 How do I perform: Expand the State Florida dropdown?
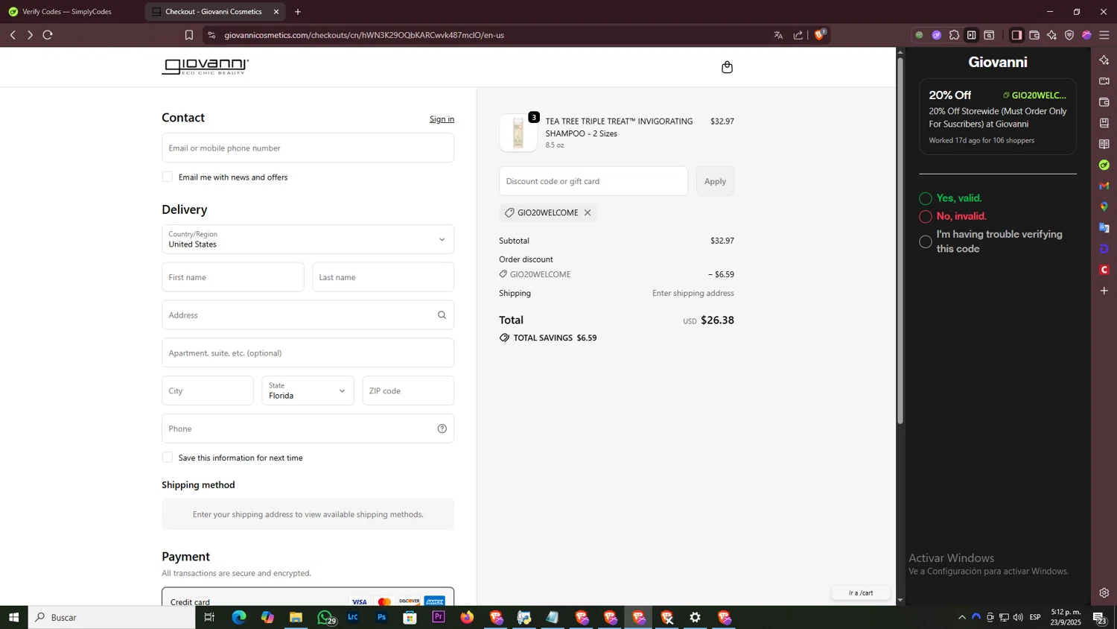click(308, 391)
